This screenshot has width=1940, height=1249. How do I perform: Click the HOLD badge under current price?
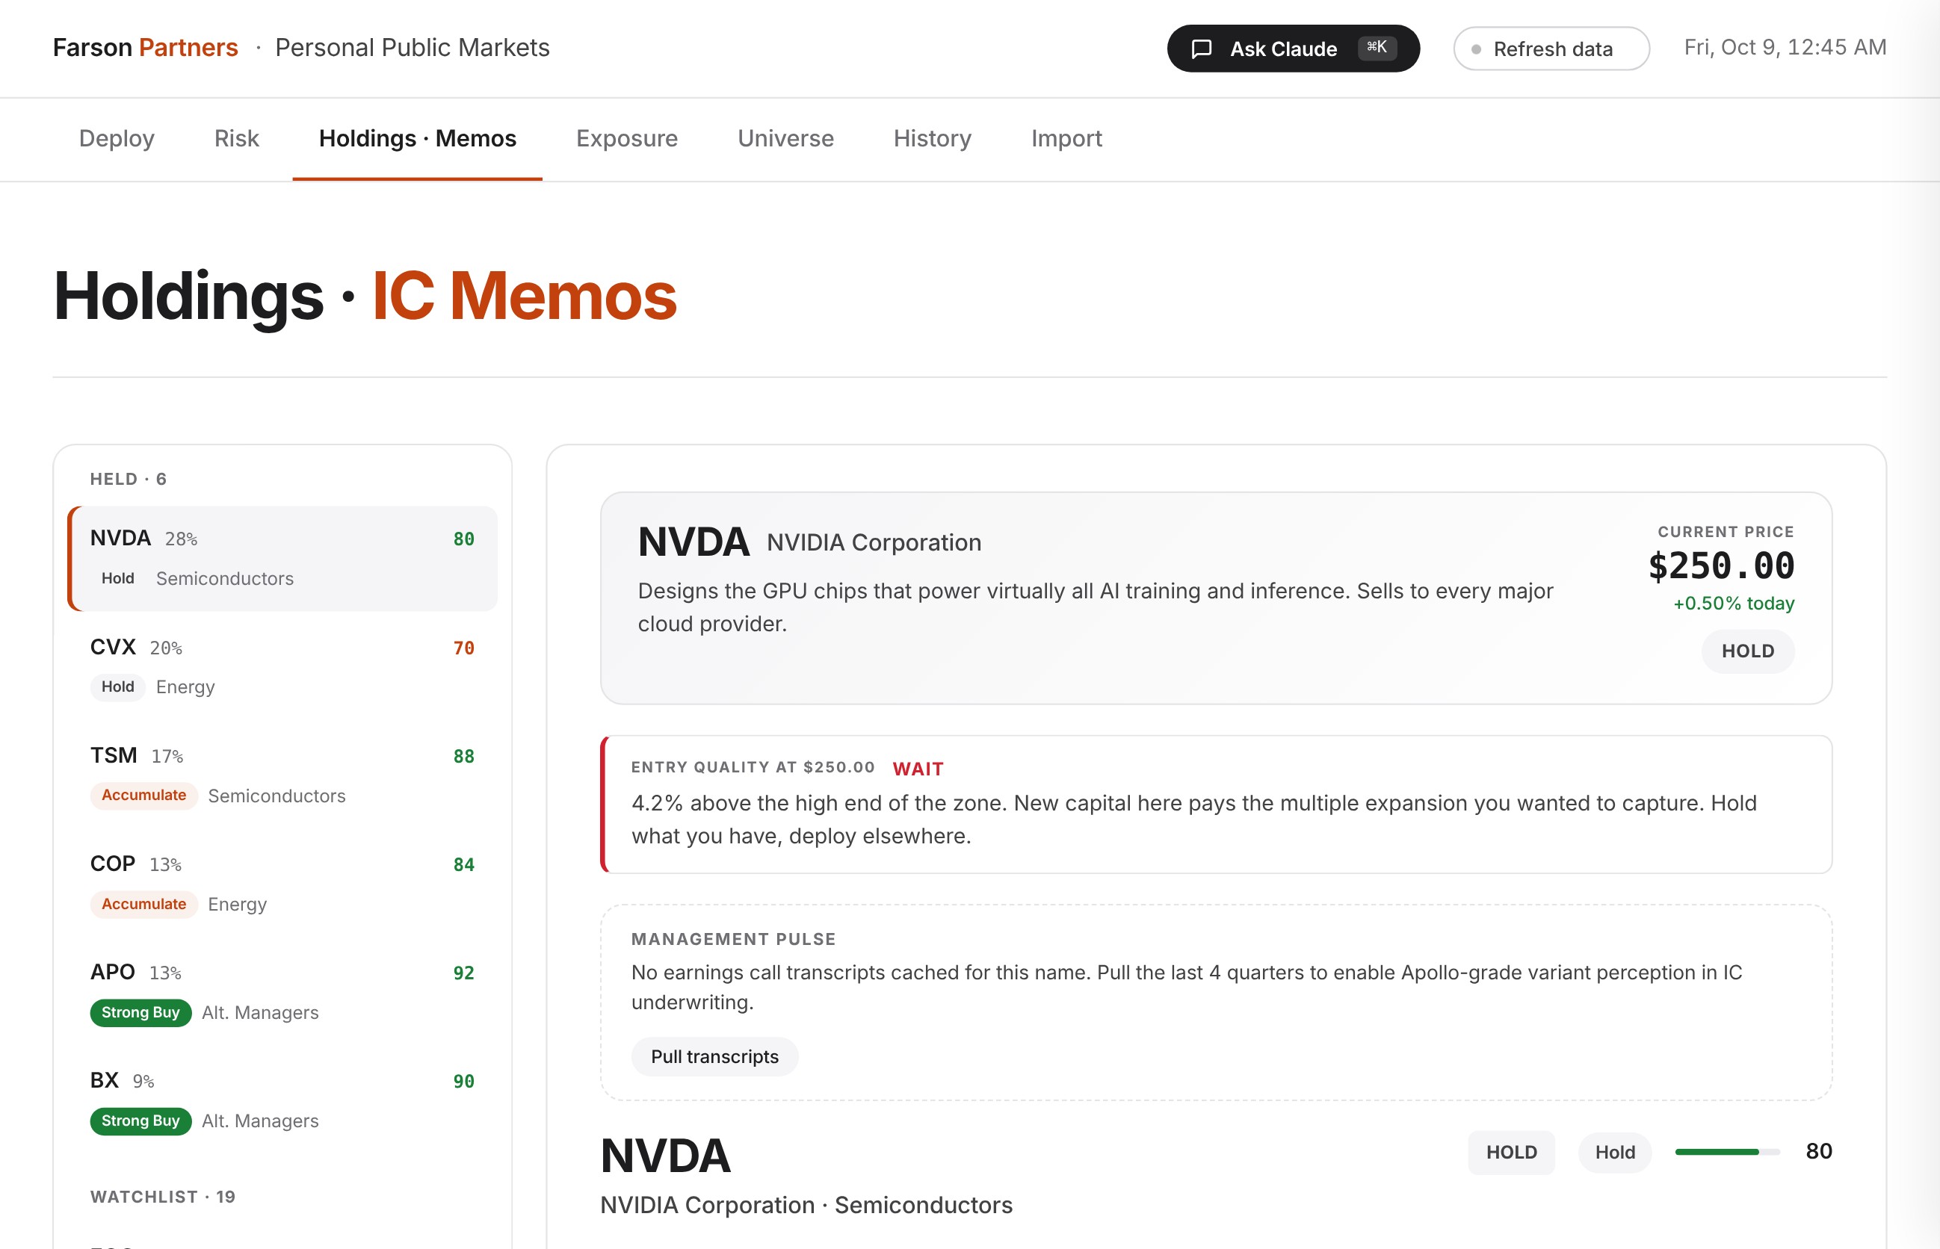1748,651
